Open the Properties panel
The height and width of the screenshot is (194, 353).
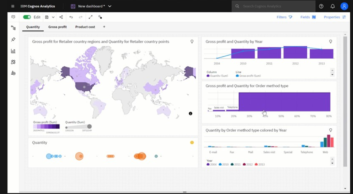[335, 17]
